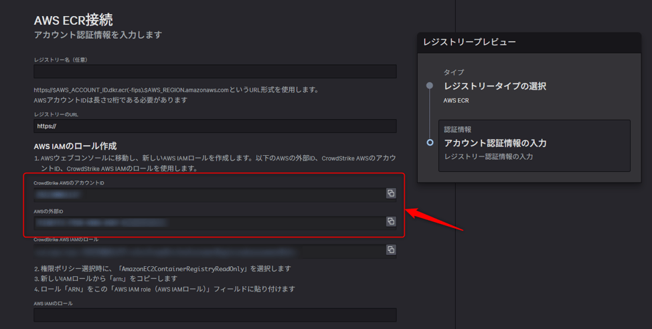The width and height of the screenshot is (652, 329).
Task: Open the レジストリータイプの選択 step in preview
Action: click(495, 86)
